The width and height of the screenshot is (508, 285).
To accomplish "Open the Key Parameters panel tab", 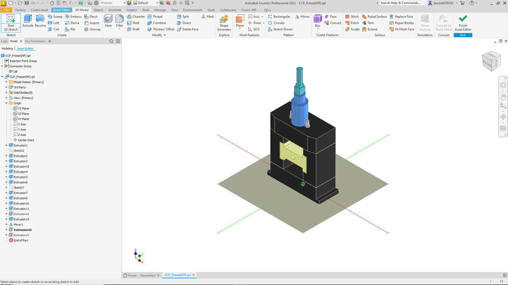I will (x=35, y=41).
